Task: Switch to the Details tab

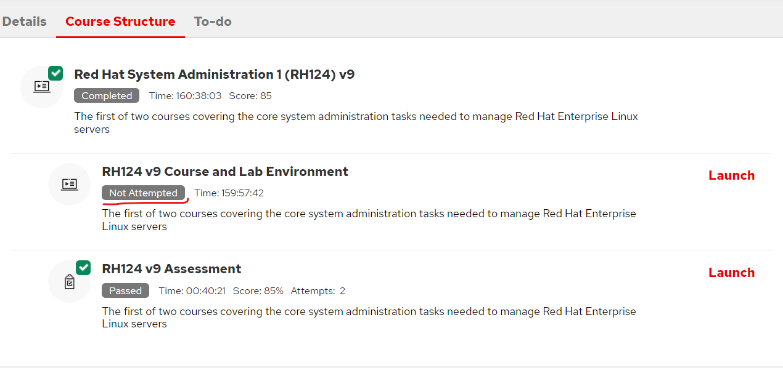Action: point(25,21)
